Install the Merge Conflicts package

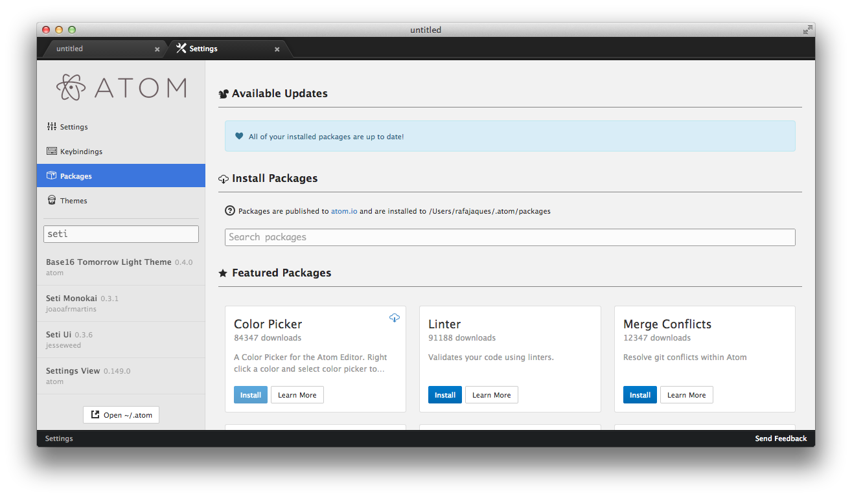640,395
